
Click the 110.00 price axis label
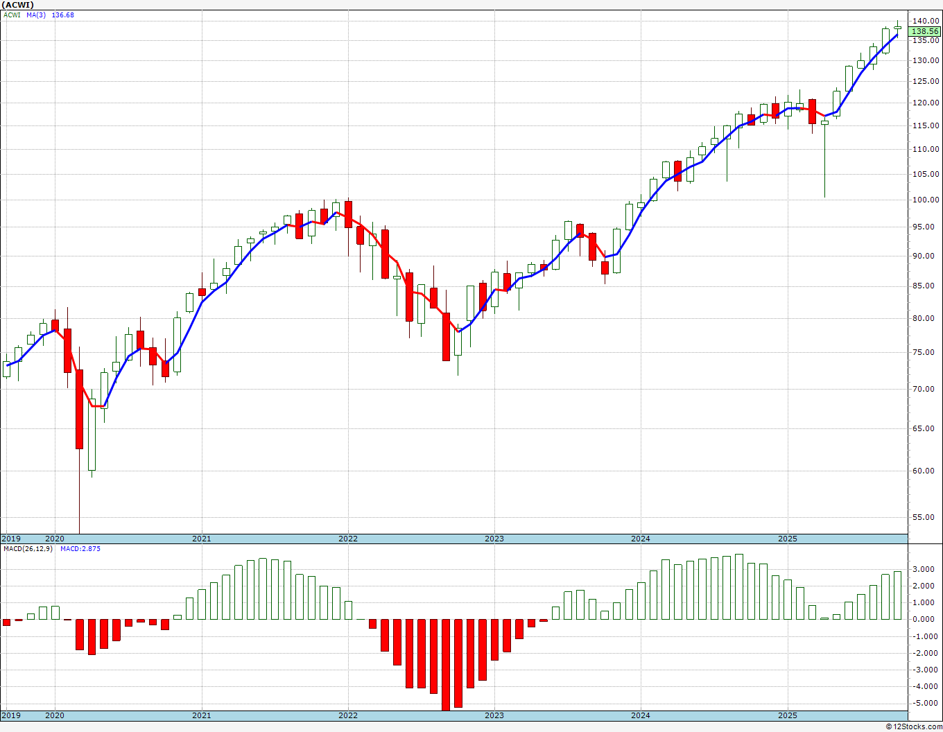tap(926, 149)
